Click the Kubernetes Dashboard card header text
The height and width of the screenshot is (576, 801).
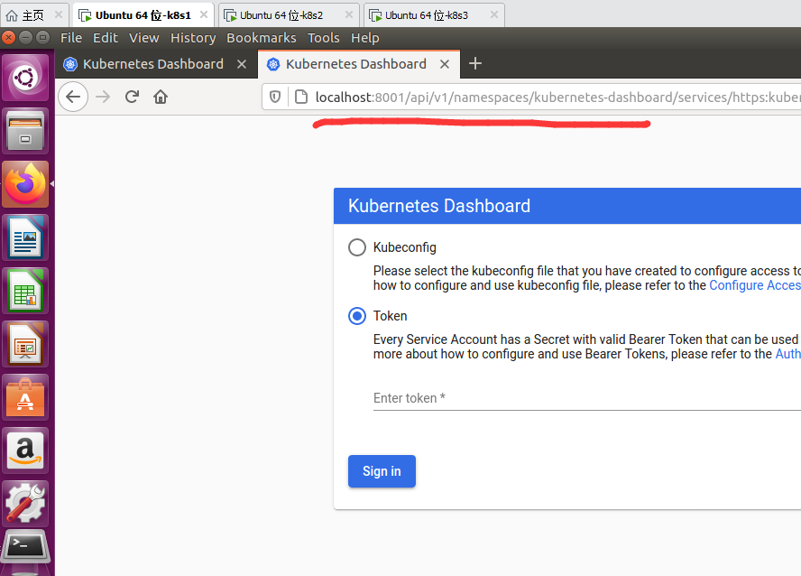pos(439,206)
